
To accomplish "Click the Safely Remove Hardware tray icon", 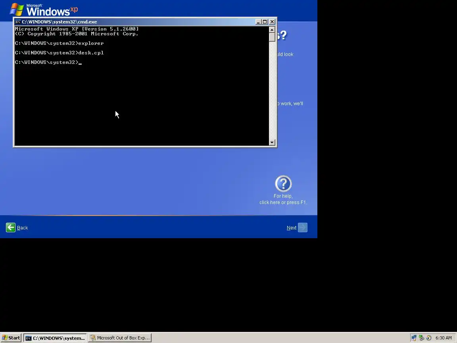I will pyautogui.click(x=421, y=338).
